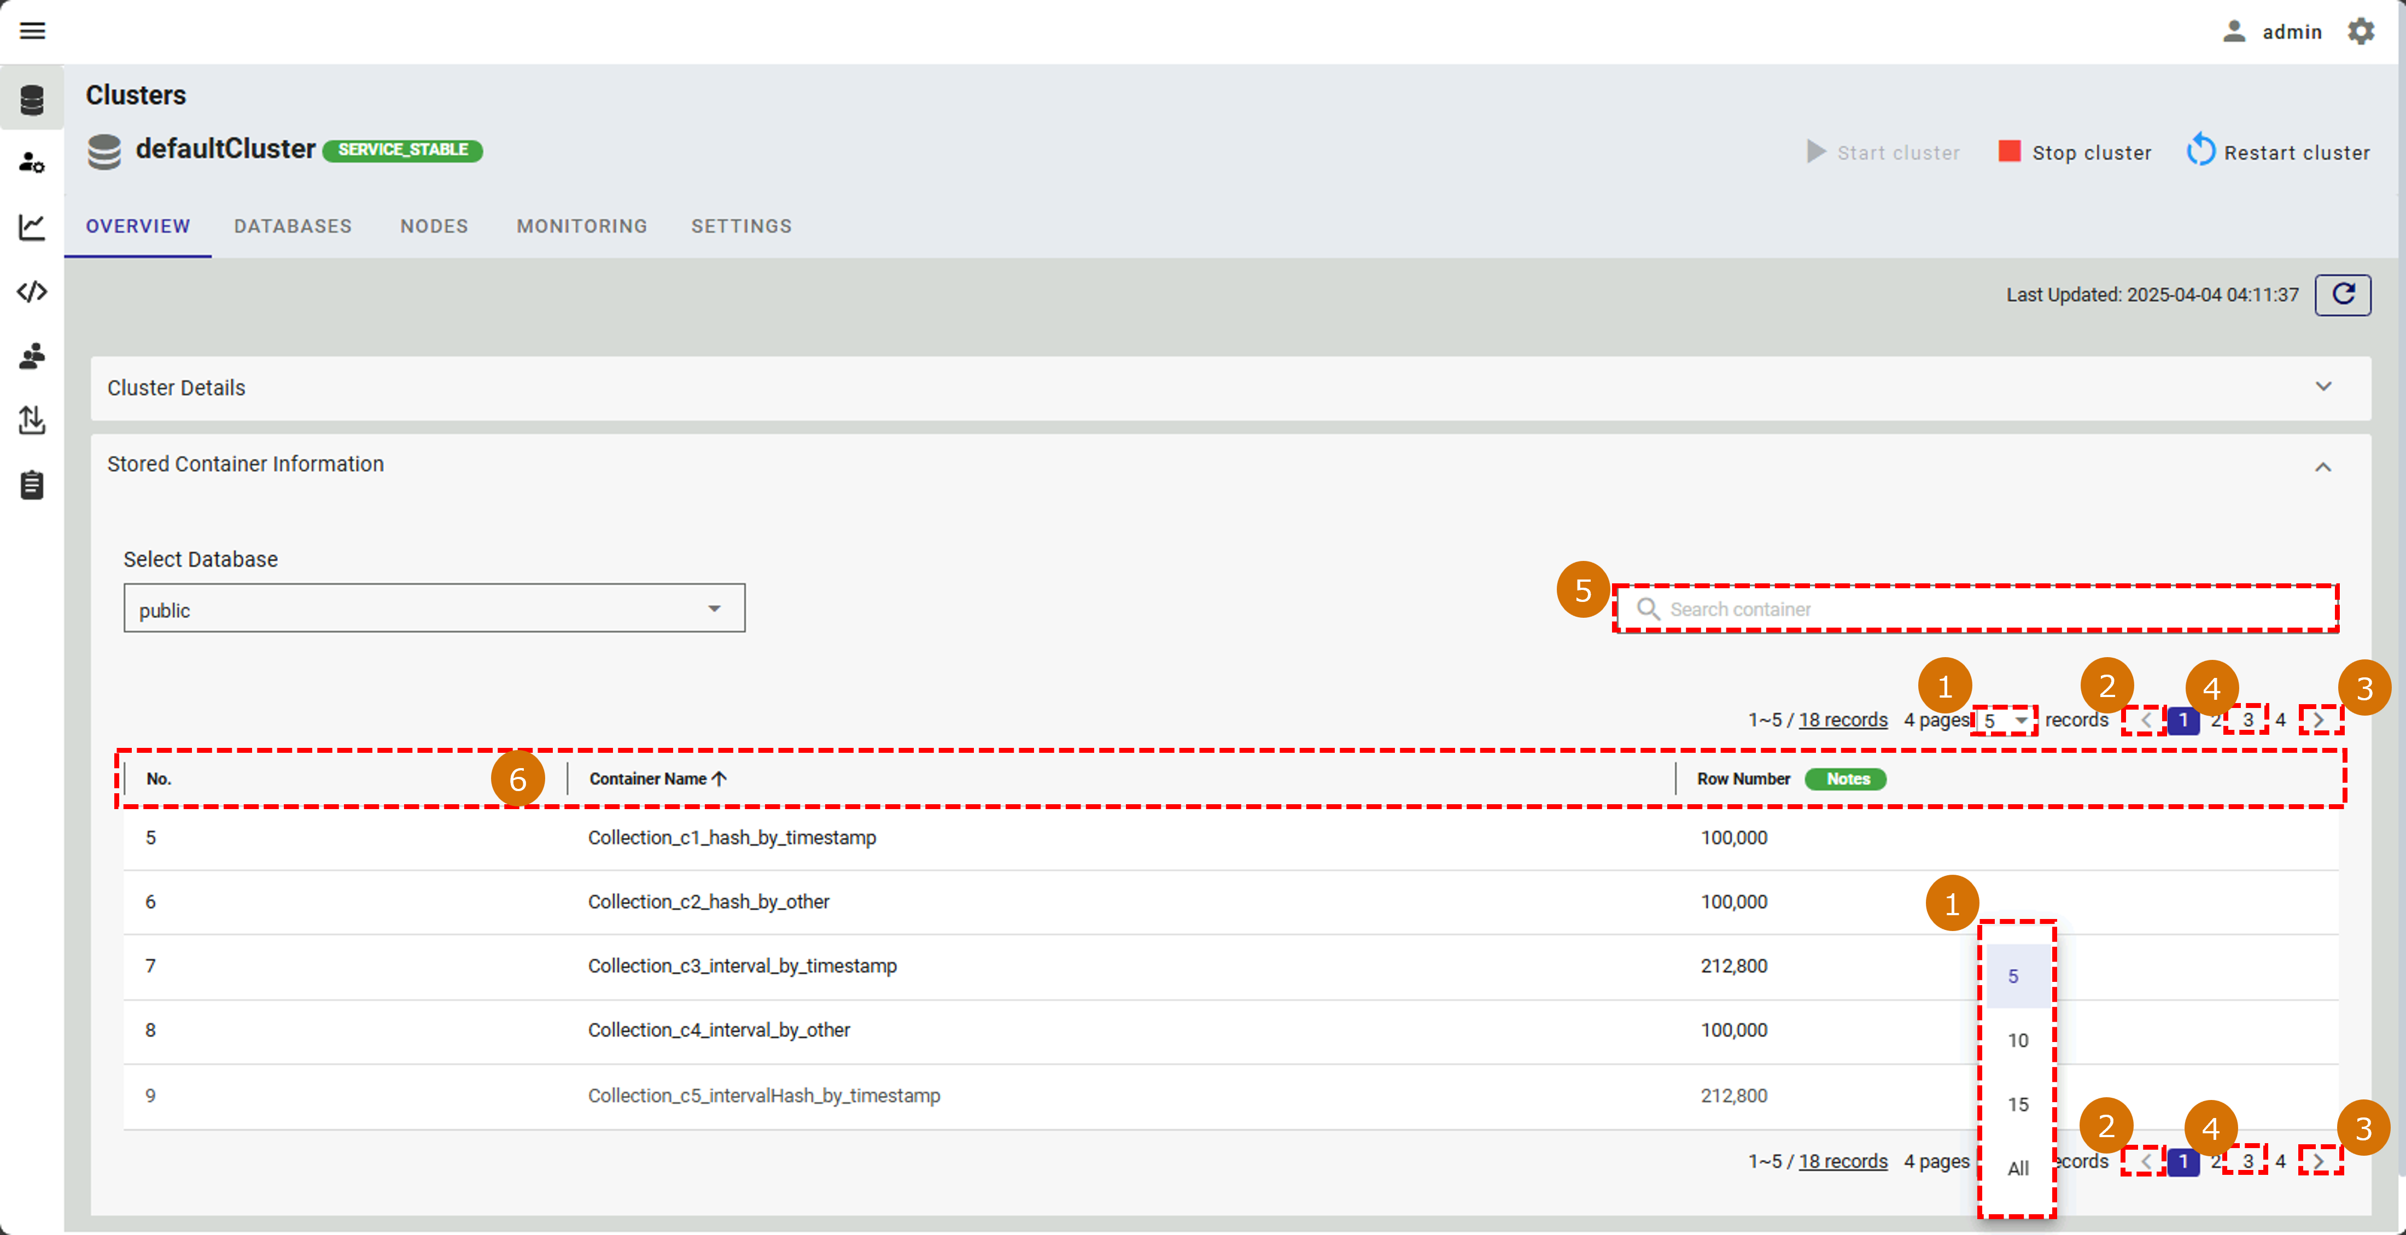The image size is (2406, 1235).
Task: Open the user management sidebar icon
Action: (x=32, y=162)
